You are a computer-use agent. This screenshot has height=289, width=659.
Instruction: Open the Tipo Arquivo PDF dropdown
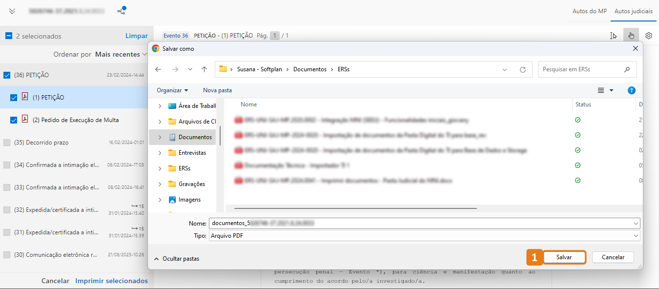pyautogui.click(x=424, y=236)
